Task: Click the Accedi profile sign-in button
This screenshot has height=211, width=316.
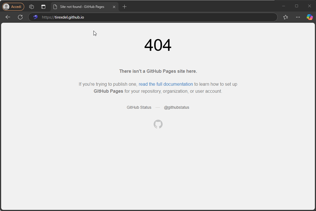Action: (13, 7)
